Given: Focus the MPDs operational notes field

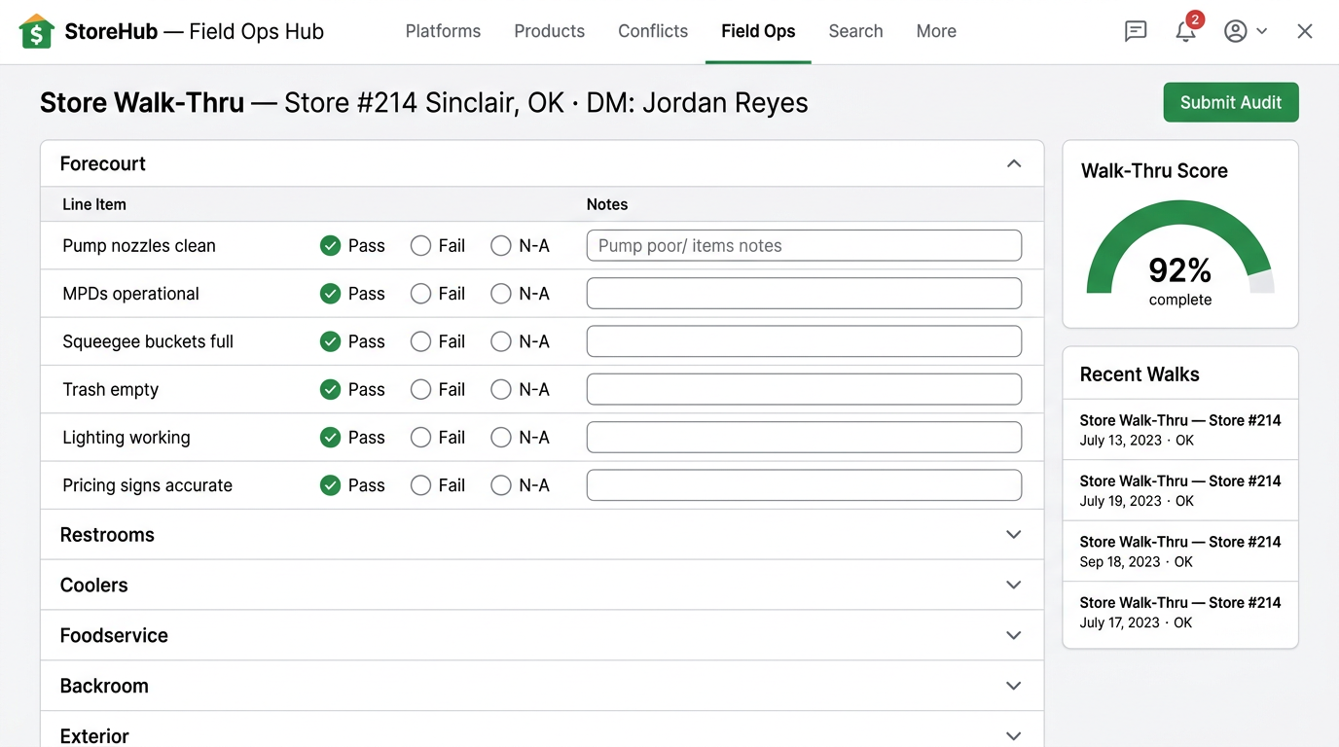Looking at the screenshot, I should (x=804, y=294).
